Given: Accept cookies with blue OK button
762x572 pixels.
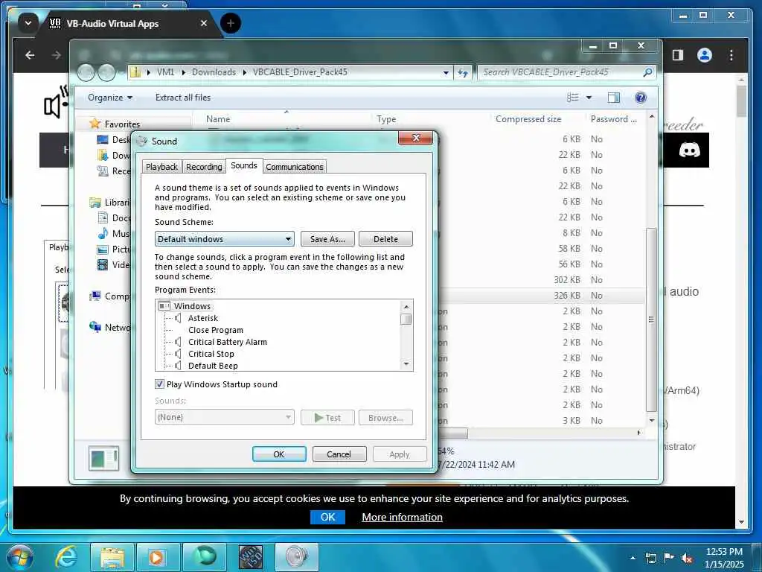Looking at the screenshot, I should 327,517.
